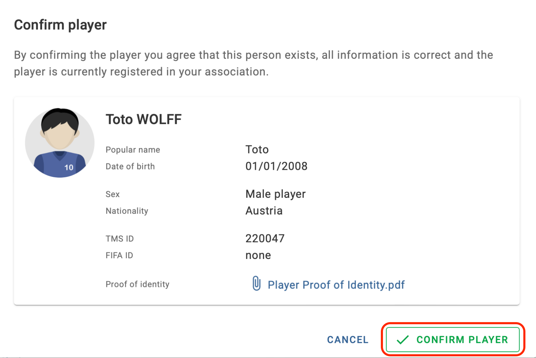Click the FIFA ID value none

(x=258, y=255)
